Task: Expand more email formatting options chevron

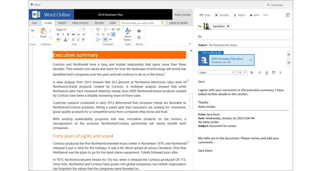Action: pos(280,73)
